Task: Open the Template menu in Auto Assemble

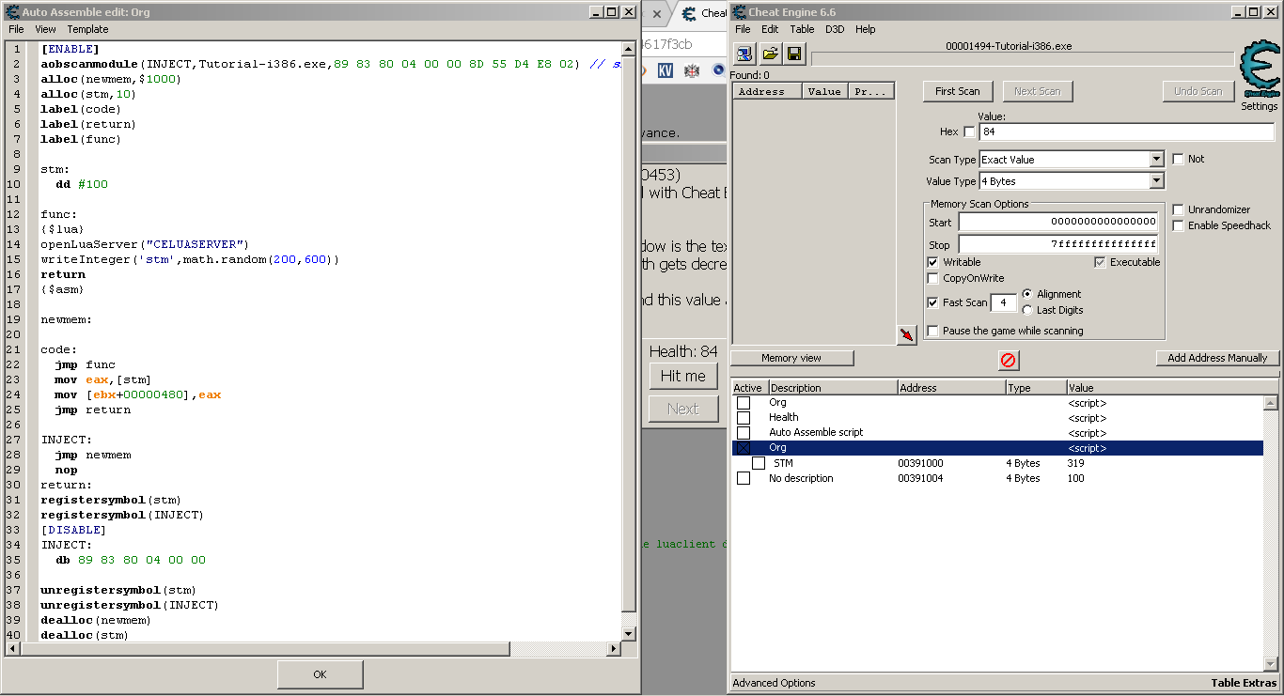Action: (x=87, y=29)
